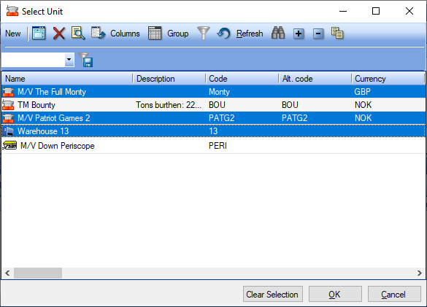This screenshot has width=427, height=307.
Task: Click the save filter funnel icon
Action: pyautogui.click(x=86, y=60)
